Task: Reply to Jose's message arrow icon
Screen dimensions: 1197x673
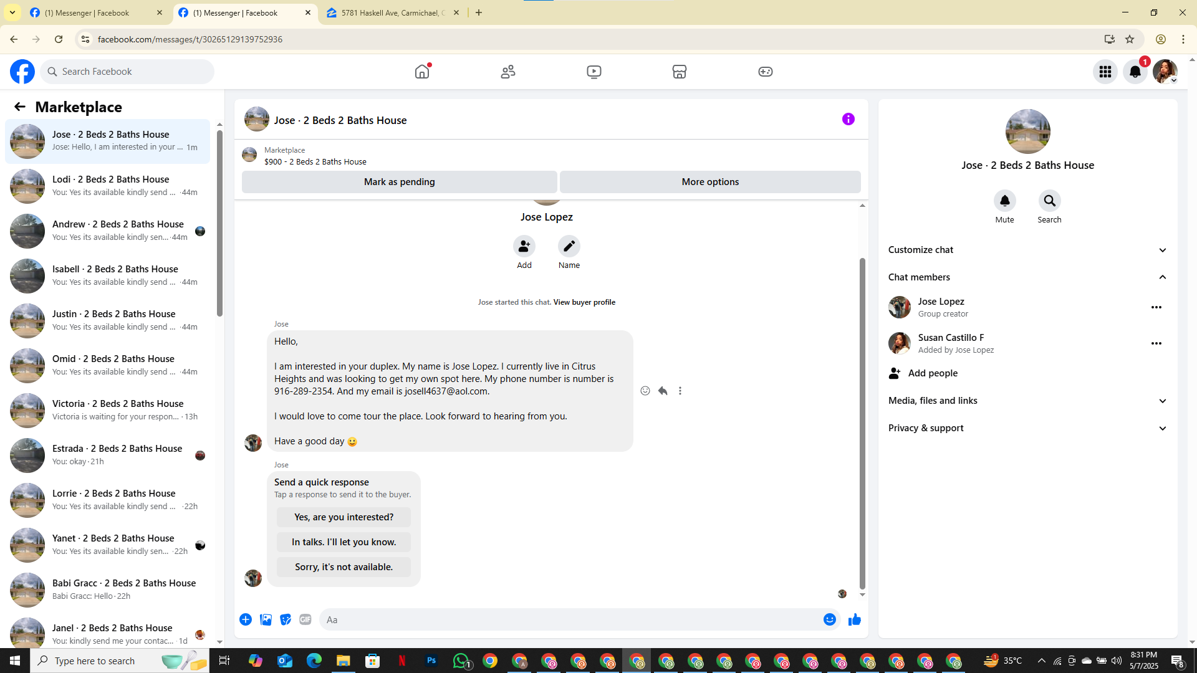Action: (663, 391)
